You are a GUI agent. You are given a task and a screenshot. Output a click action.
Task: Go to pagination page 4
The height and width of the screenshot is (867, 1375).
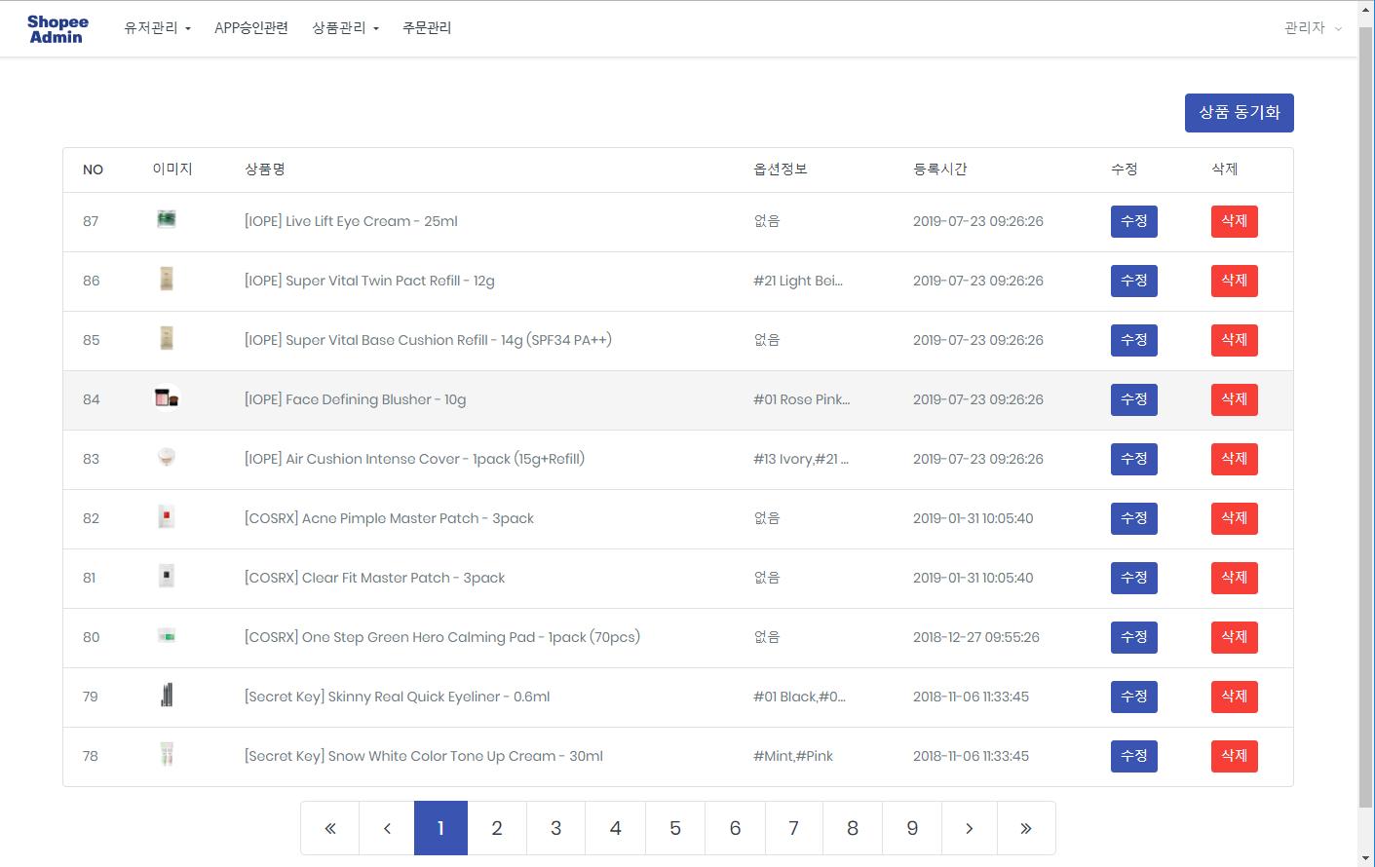tap(616, 828)
